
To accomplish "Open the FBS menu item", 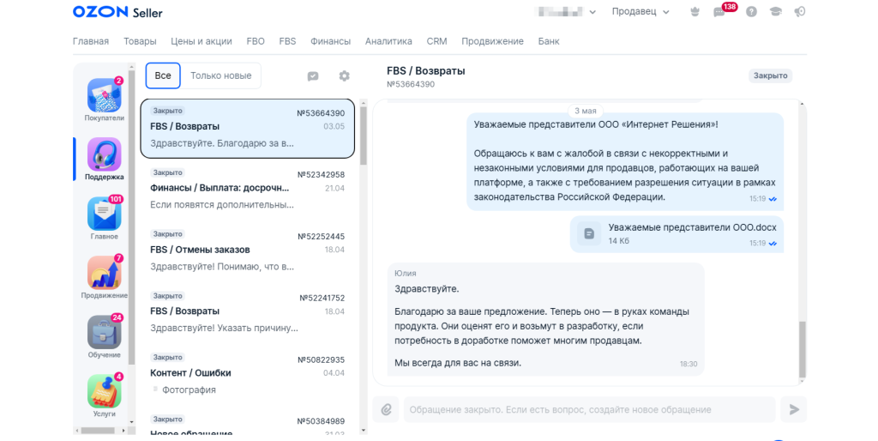I will [287, 41].
